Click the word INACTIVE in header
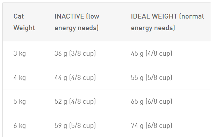Image resolution: width=215 pixels, height=137 pixels. [69, 16]
